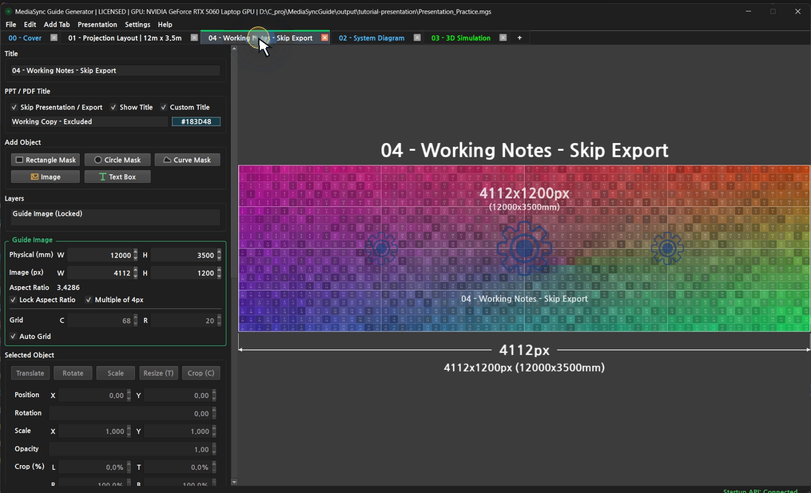Click the Scale transform button
The image size is (811, 493).
point(115,373)
